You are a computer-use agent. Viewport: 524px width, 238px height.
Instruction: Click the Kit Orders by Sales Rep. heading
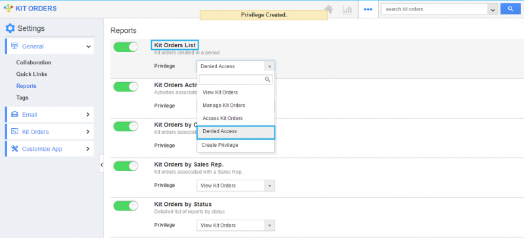point(189,165)
